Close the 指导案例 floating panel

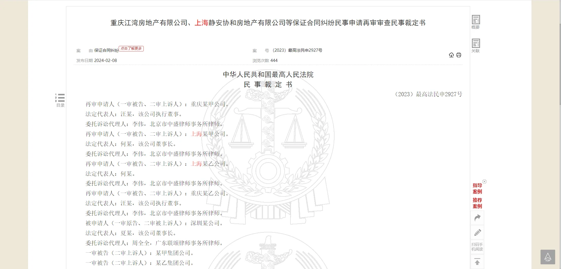pyautogui.click(x=484, y=182)
